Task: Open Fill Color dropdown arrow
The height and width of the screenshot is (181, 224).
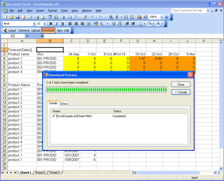Action: [153, 24]
